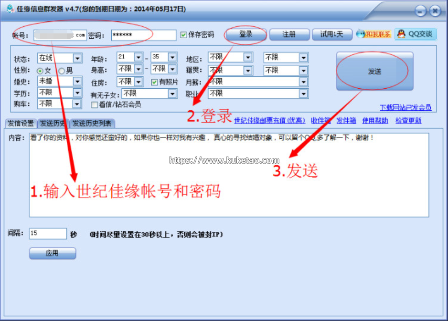Screen dimensions: 448x321
Task: Click the large 发送 send button
Action: point(374,71)
